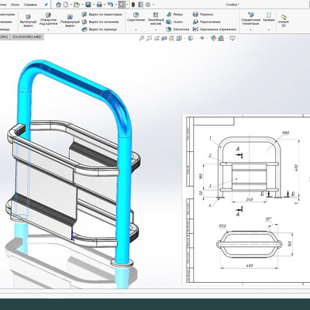Click the Стойка document title
The image size is (310, 310).
[232, 5]
